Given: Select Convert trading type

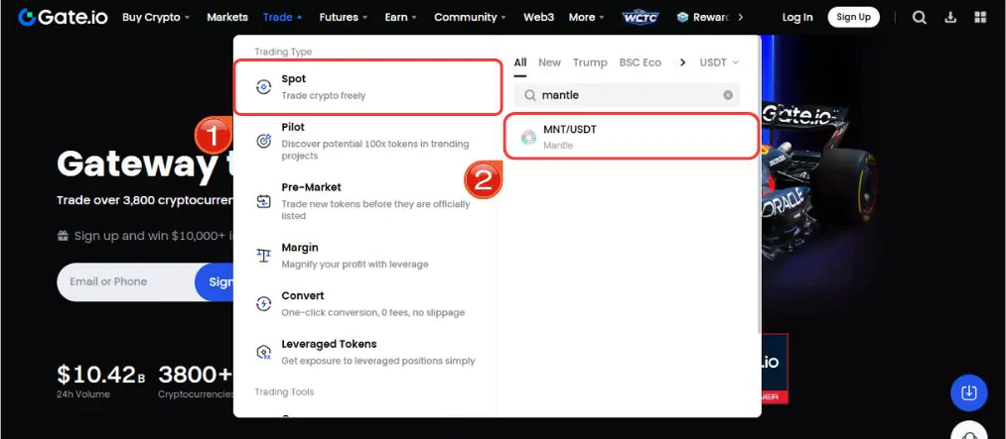Looking at the screenshot, I should pyautogui.click(x=367, y=304).
